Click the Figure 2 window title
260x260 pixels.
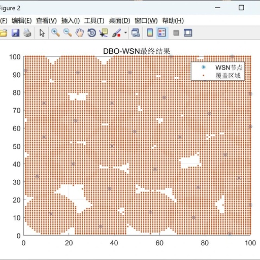click(x=10, y=8)
